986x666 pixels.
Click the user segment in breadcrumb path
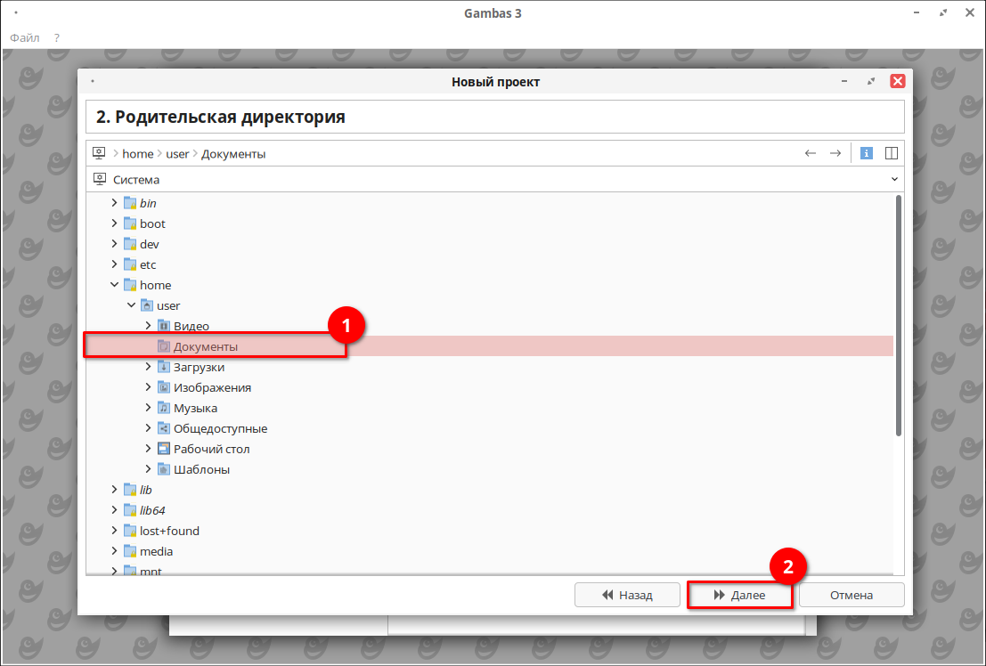point(177,154)
